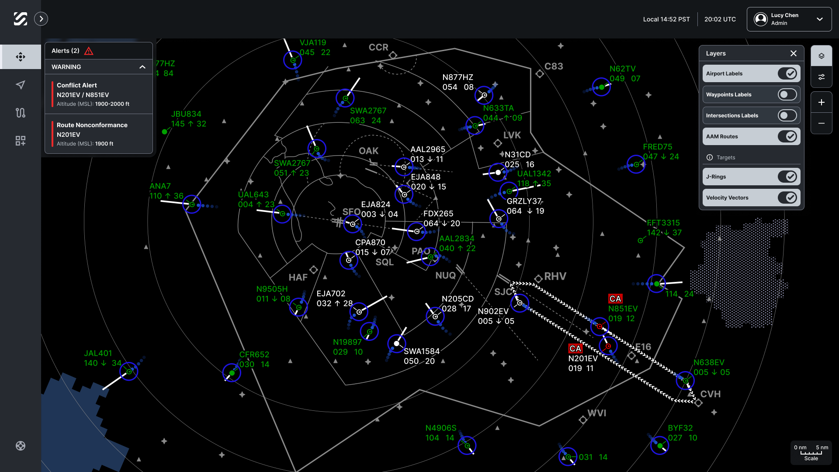Viewport: 839px width, 472px height.
Task: Zoom in with the plus button
Action: (822, 102)
